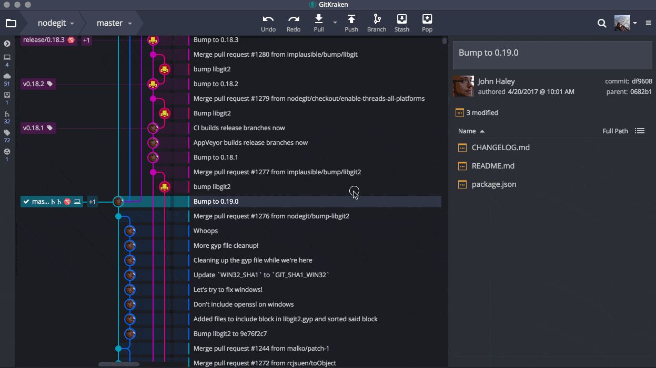The height and width of the screenshot is (368, 656).
Task: Open the hamburger menu in the top-right
Action: tap(649, 23)
